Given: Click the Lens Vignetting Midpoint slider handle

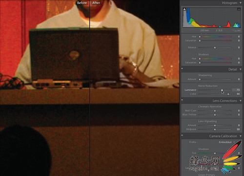Looking at the screenshot, I should [x=215, y=129].
